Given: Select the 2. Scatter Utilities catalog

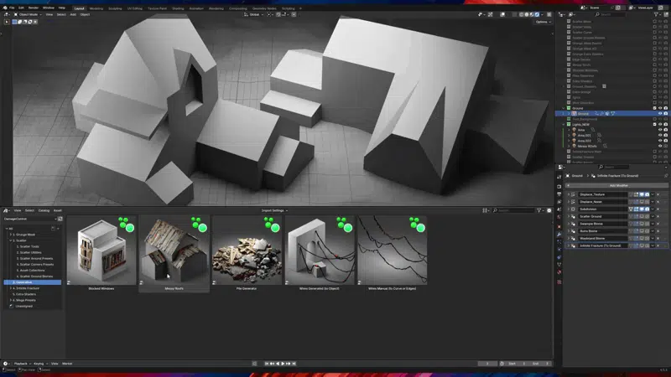Looking at the screenshot, I should tap(30, 253).
